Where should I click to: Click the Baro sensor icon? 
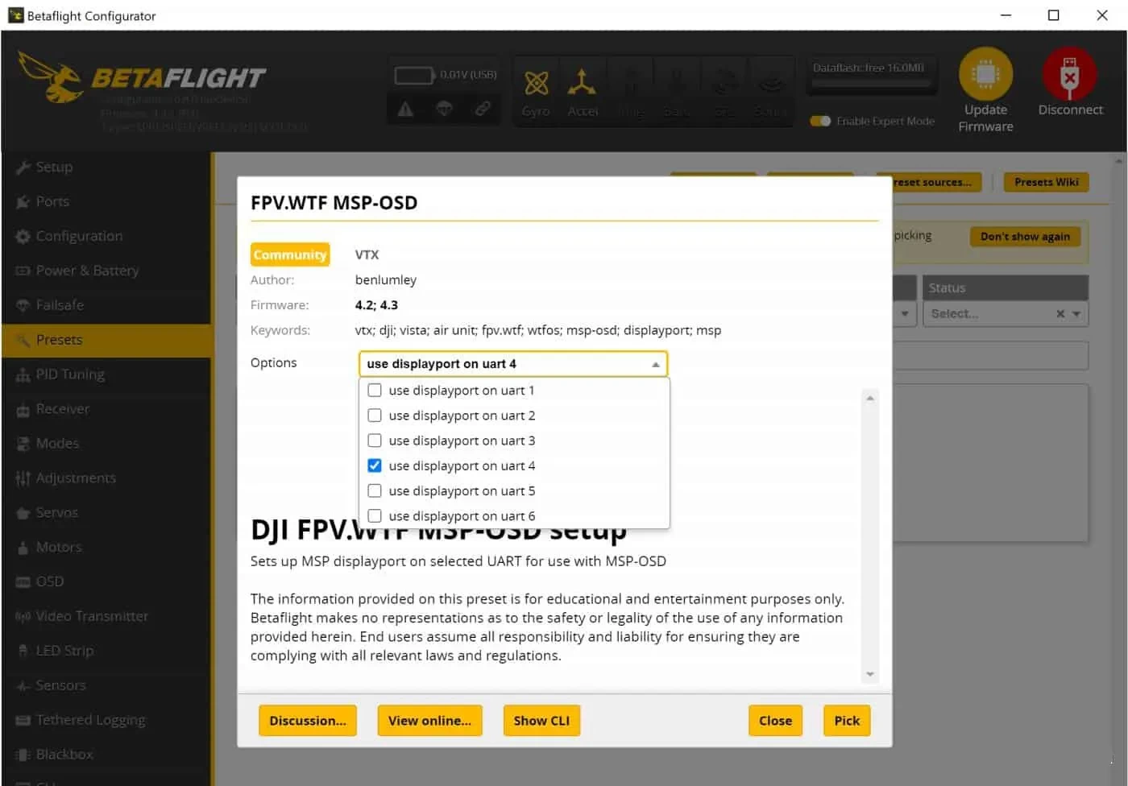(677, 83)
